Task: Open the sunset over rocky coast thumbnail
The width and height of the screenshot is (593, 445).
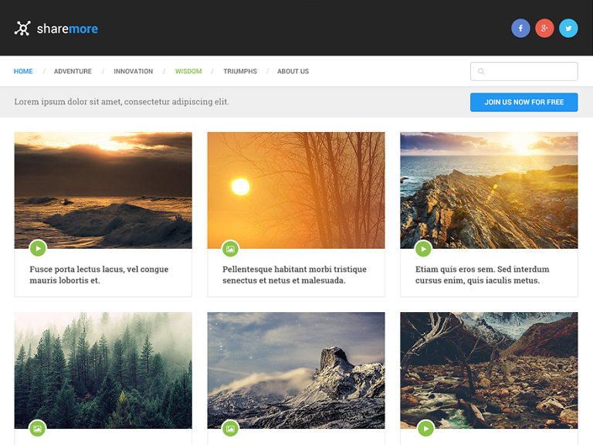Action: [x=489, y=189]
